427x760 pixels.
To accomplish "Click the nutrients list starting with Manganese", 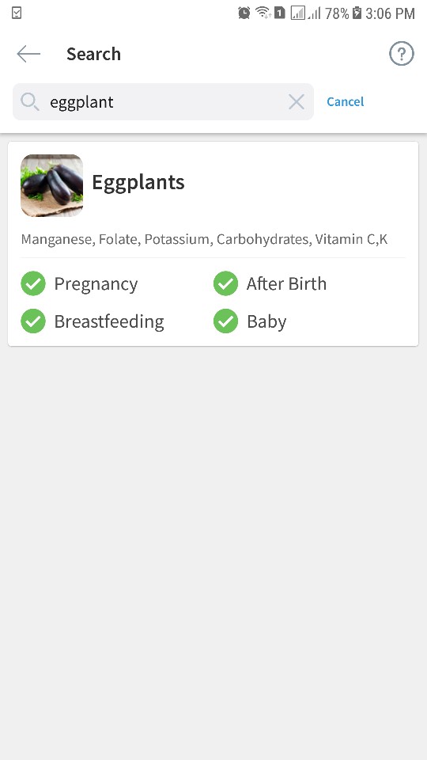I will pyautogui.click(x=204, y=239).
